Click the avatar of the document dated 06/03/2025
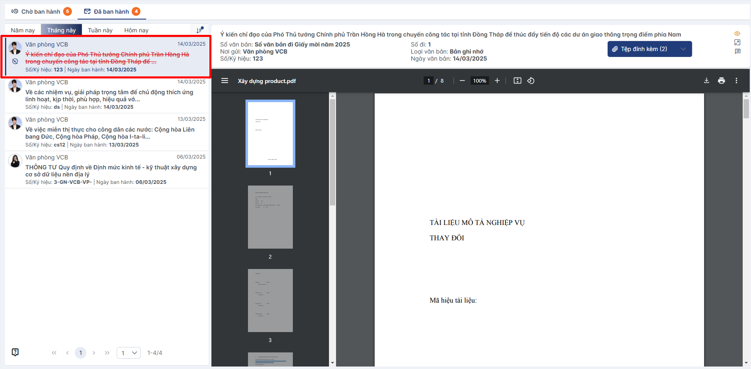The image size is (751, 369). click(x=15, y=161)
